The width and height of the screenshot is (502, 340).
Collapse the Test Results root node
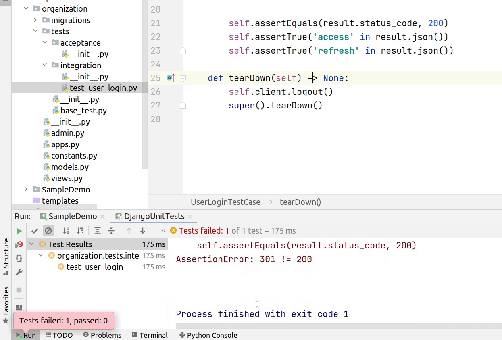[31, 244]
